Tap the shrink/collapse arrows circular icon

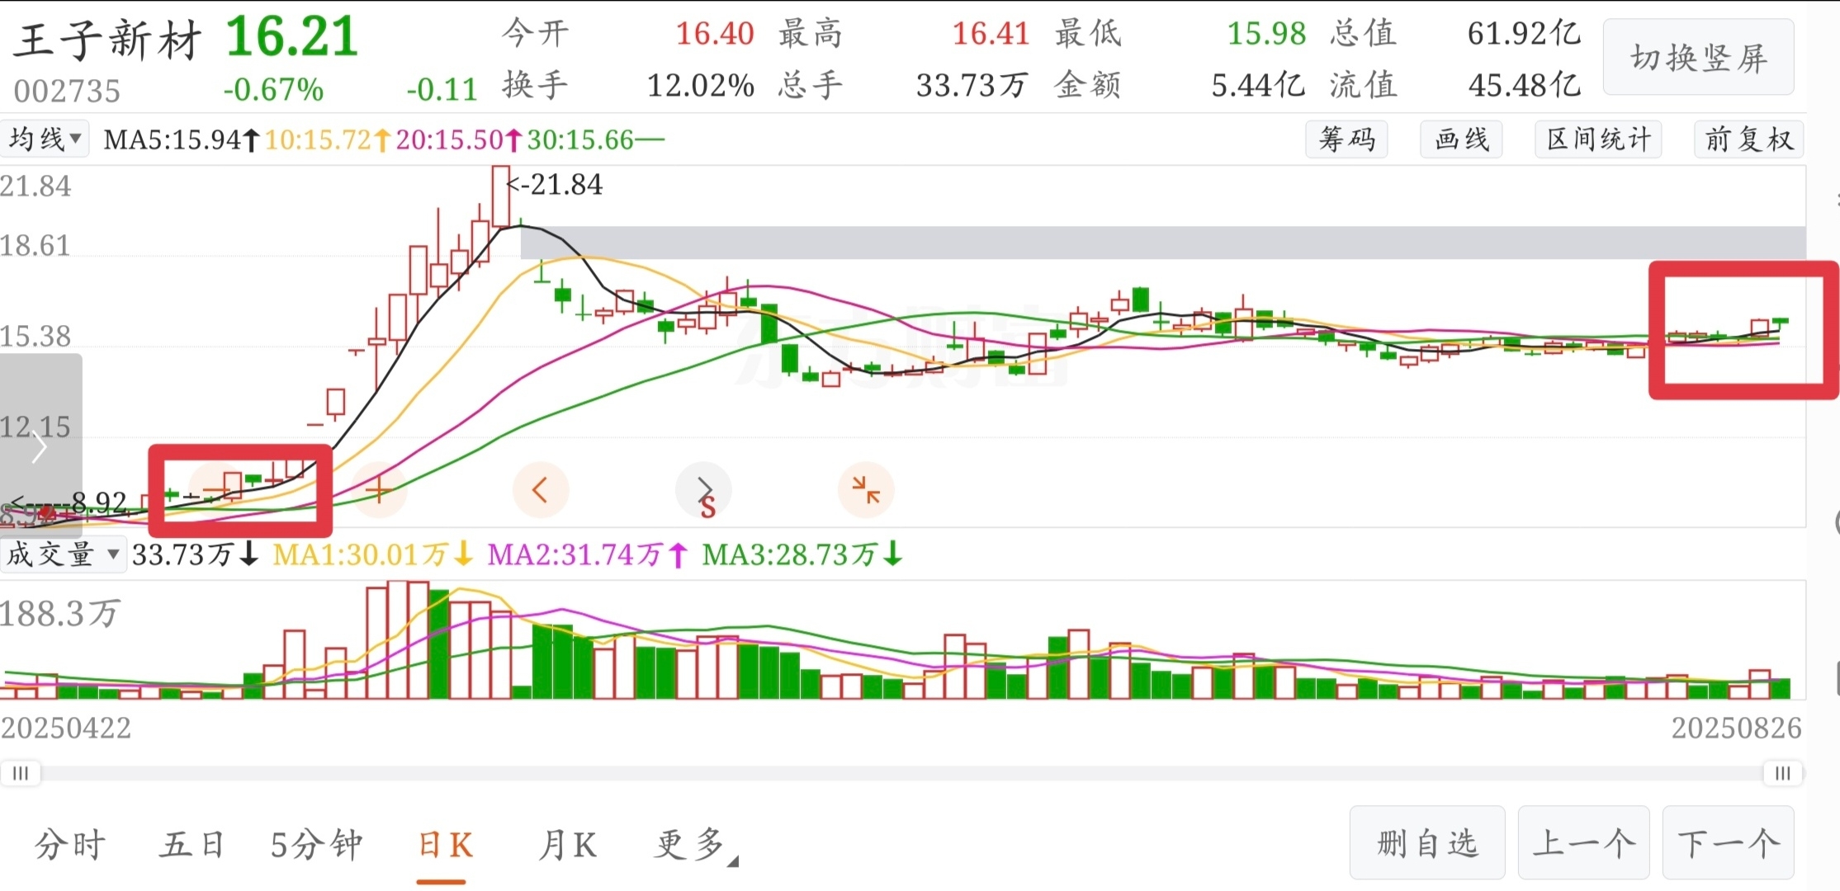(x=866, y=490)
